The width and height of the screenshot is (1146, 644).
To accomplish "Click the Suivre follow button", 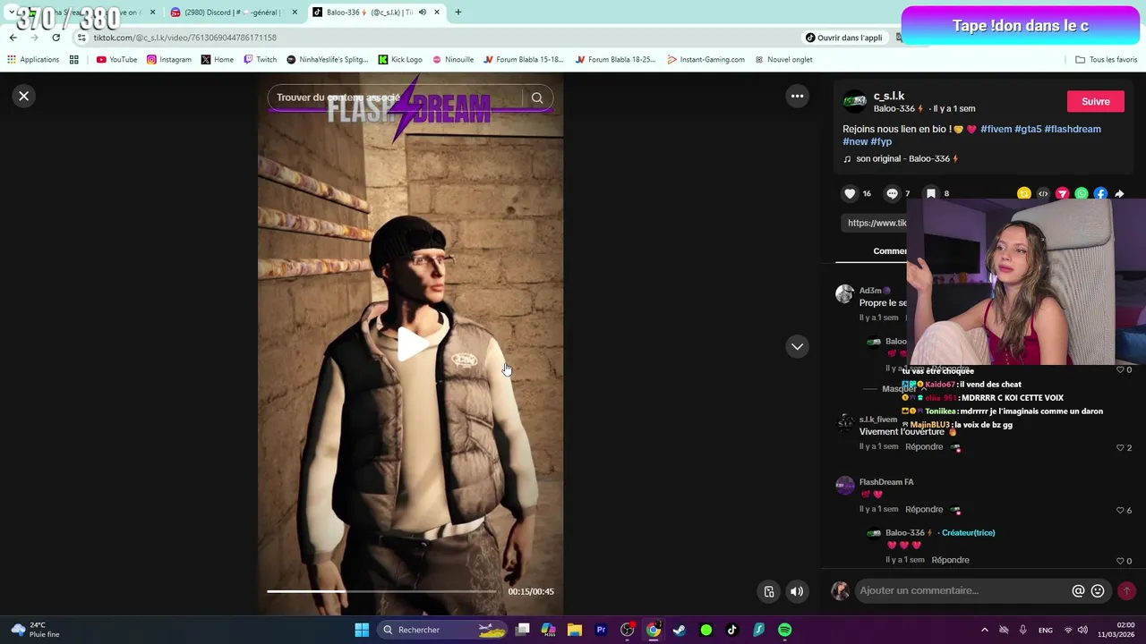I will click(1095, 101).
